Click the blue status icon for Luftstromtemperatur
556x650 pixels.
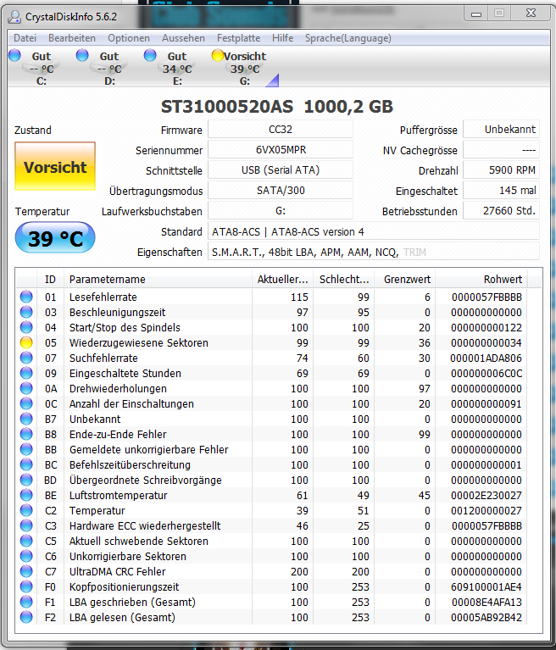tap(26, 495)
